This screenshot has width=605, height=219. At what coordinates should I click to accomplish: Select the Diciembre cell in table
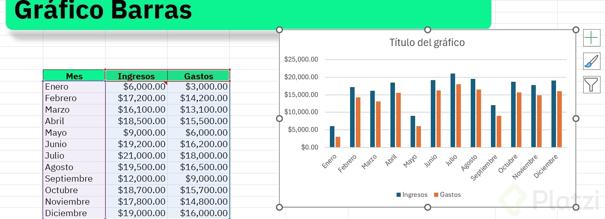[74, 213]
